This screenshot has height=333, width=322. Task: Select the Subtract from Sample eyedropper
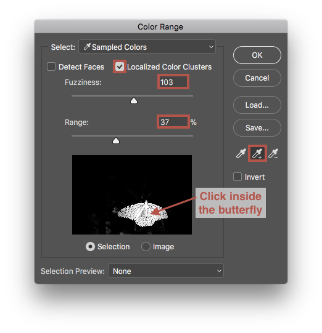(273, 153)
